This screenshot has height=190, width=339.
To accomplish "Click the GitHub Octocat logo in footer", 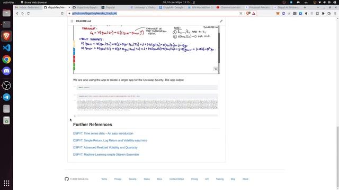I will click(x=67, y=179).
